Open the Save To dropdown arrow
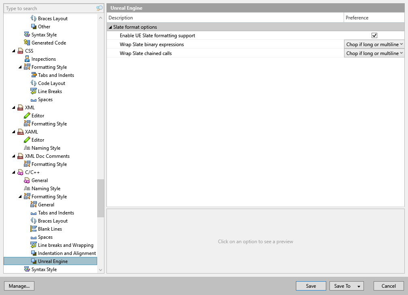This screenshot has width=408, height=295. [359, 286]
